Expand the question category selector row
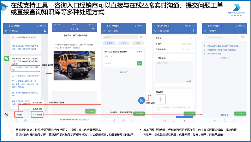 pyautogui.click(x=174, y=49)
